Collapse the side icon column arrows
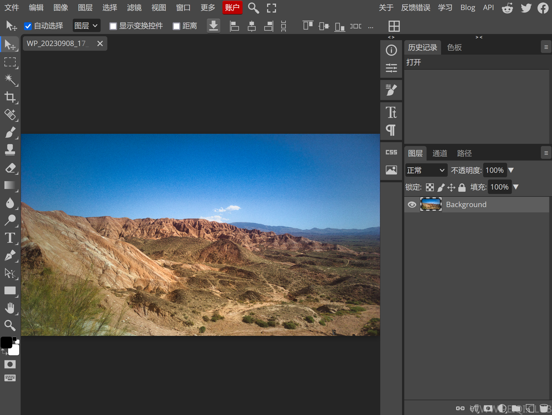This screenshot has height=415, width=552. [x=391, y=37]
